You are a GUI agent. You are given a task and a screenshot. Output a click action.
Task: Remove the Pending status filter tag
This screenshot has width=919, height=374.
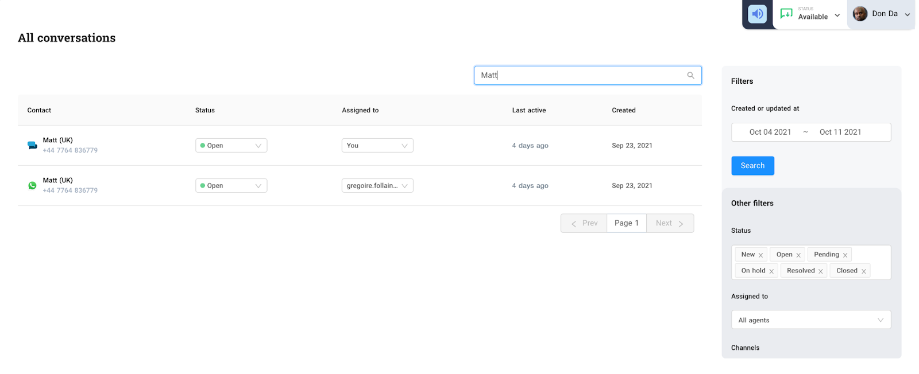(845, 255)
